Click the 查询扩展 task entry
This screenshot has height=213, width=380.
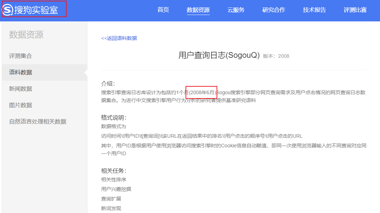coord(111,199)
